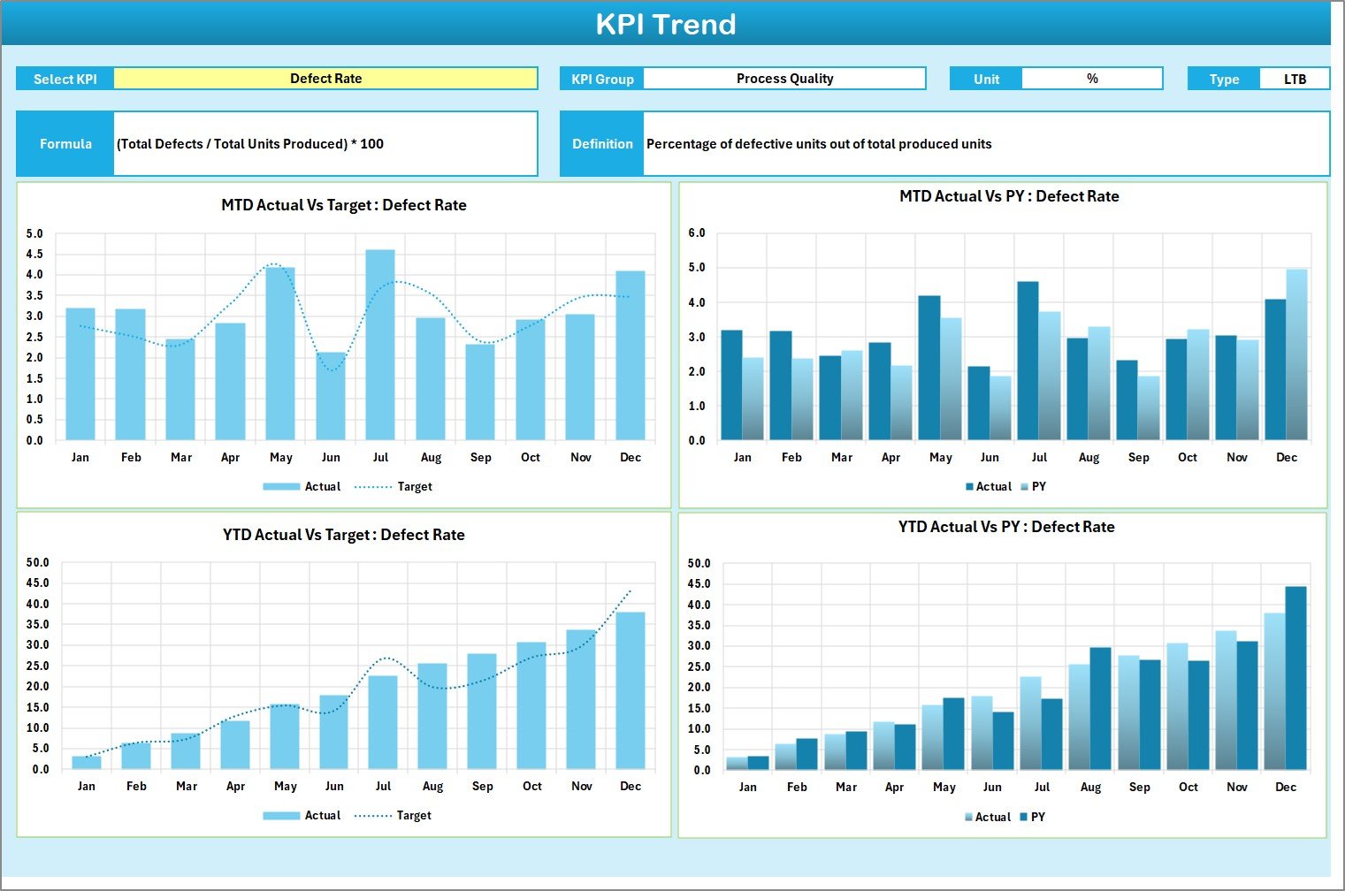Select Dec PY bar in YTD PY chart
The width and height of the screenshot is (1345, 891).
pyautogui.click(x=1295, y=678)
